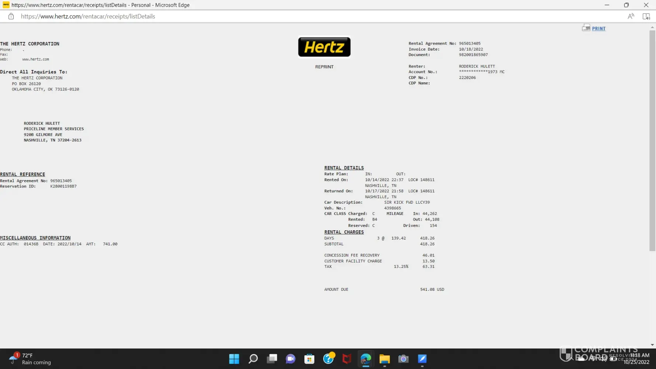Select CC AUTH code 01436B
Viewport: 656px width, 369px height.
(x=31, y=244)
